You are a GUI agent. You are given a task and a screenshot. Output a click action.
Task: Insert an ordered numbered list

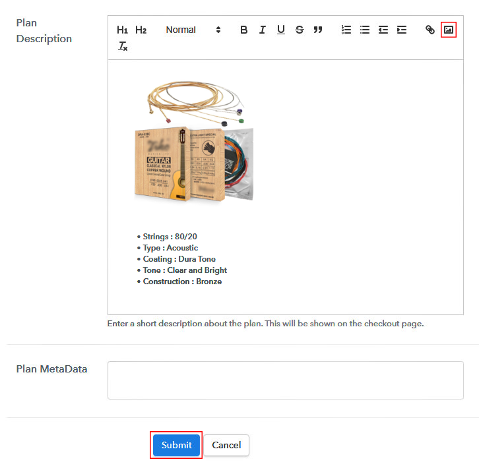tap(346, 30)
